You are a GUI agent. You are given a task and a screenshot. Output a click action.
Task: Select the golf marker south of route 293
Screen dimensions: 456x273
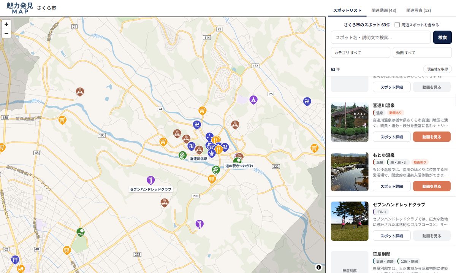point(199,224)
